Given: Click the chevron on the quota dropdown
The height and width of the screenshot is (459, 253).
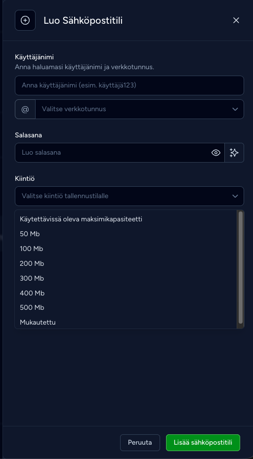Looking at the screenshot, I should coord(235,196).
